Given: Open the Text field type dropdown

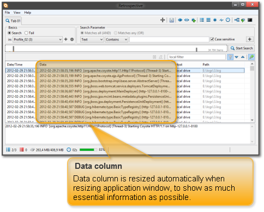Looking at the screenshot, I should point(92,39).
